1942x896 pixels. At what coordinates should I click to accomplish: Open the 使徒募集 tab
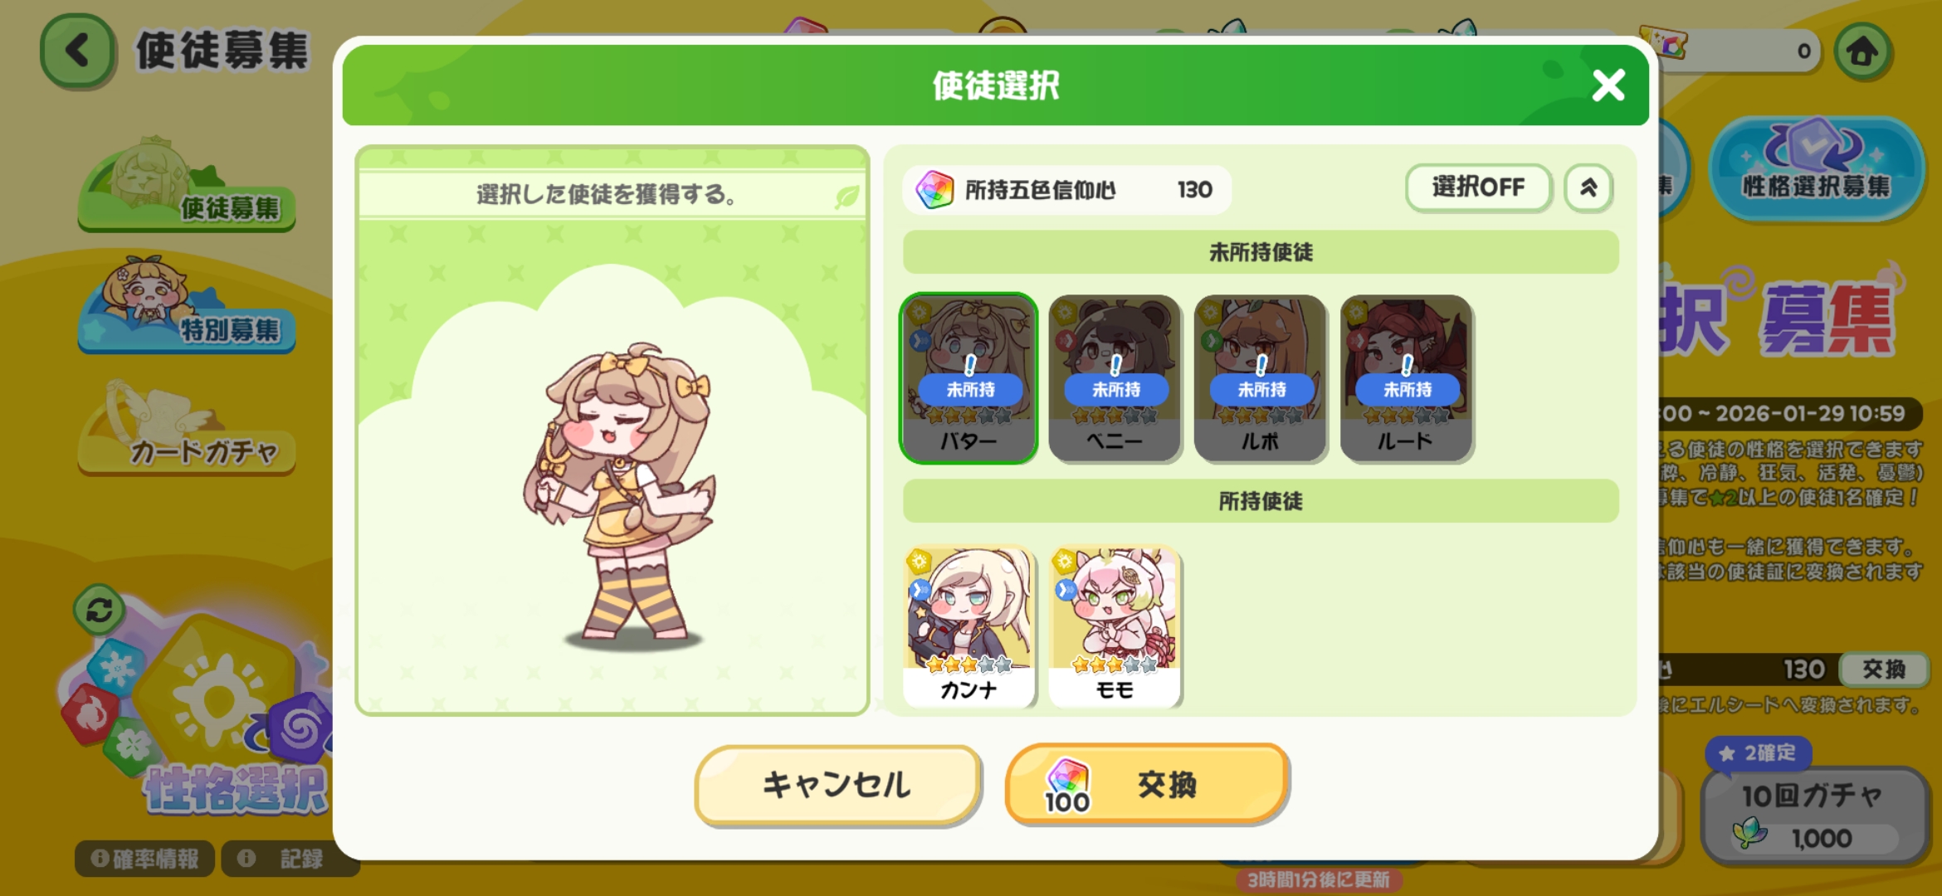click(x=187, y=187)
